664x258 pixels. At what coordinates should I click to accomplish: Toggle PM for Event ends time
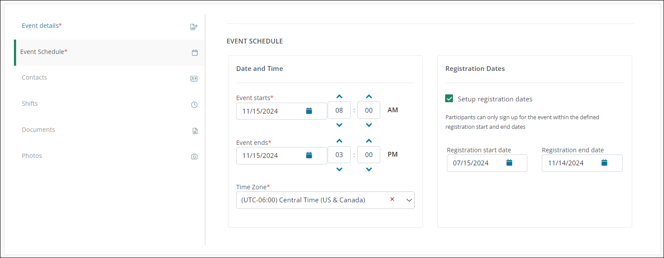[x=392, y=154]
